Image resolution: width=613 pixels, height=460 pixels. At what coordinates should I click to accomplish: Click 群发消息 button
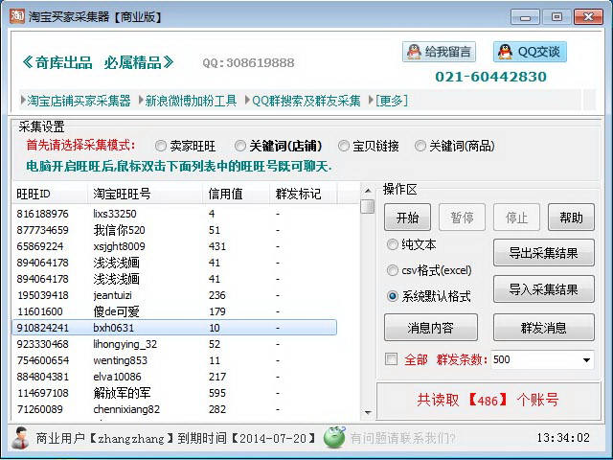[x=544, y=328]
